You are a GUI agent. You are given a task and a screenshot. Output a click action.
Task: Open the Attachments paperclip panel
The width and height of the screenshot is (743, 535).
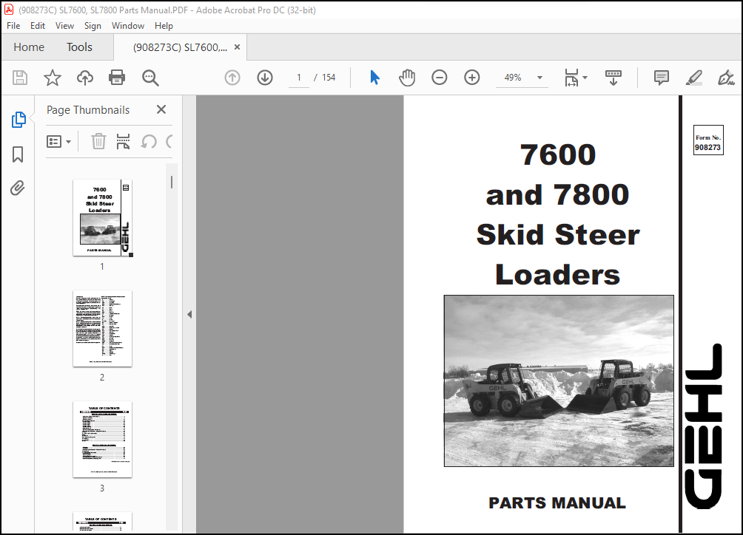tap(18, 188)
